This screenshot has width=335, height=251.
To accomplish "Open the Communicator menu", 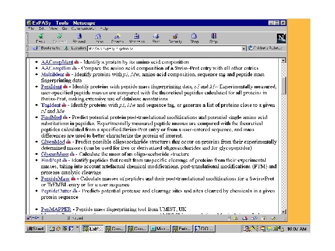I will 83,28.
